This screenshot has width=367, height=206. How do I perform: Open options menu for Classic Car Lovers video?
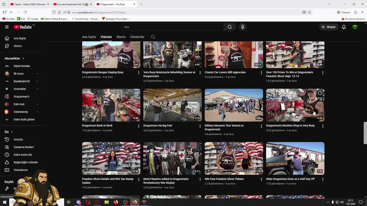click(x=261, y=73)
